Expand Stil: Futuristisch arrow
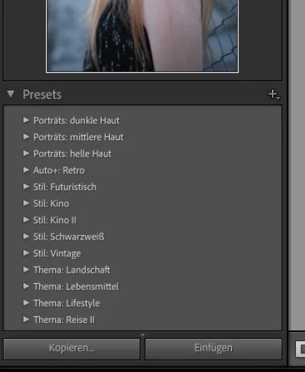The width and height of the screenshot is (305, 372). coord(26,187)
